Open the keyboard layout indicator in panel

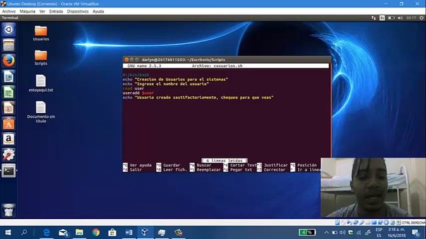click(382, 18)
